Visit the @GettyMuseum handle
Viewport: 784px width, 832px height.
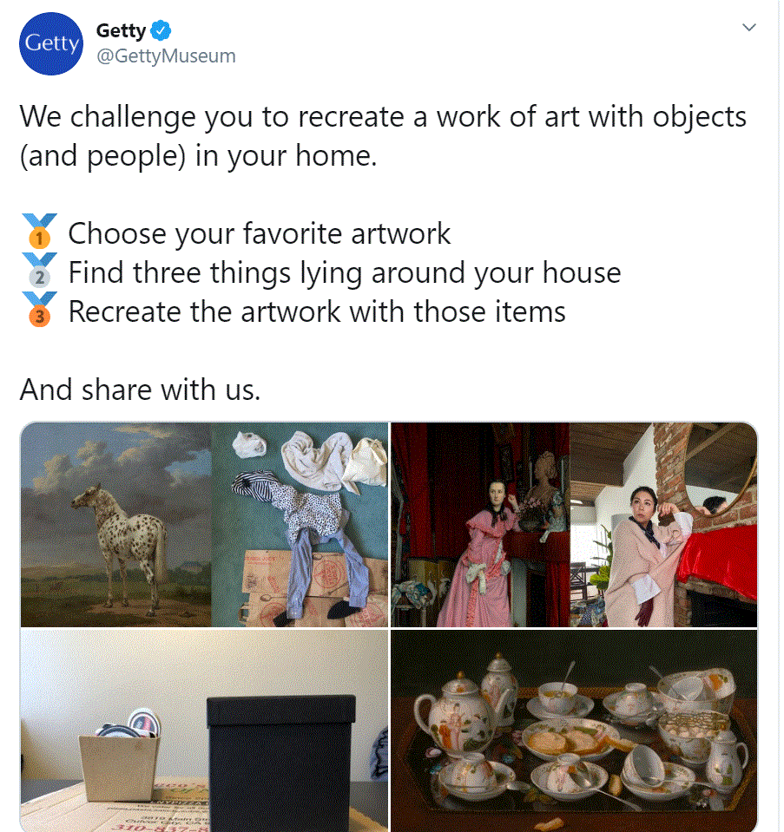point(166,56)
